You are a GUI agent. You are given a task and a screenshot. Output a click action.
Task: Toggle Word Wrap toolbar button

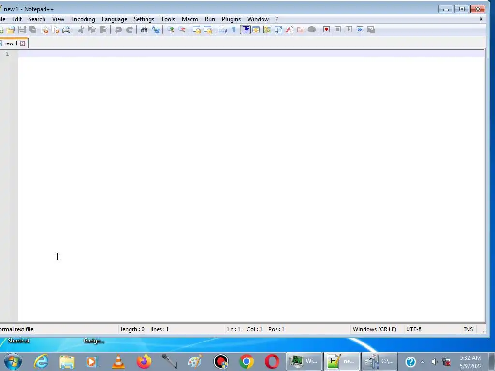pos(223,29)
